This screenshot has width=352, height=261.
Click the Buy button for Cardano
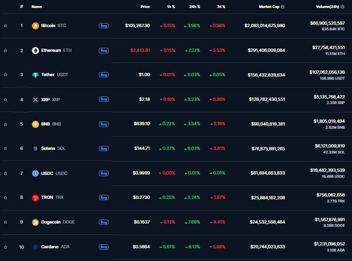point(104,247)
